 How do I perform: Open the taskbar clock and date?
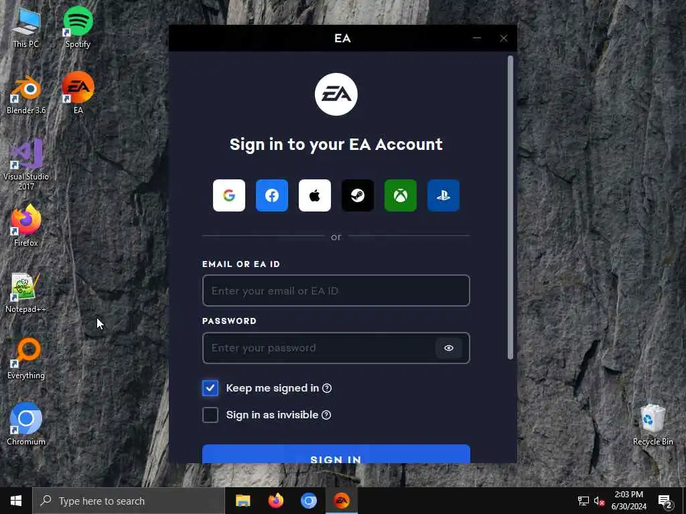[x=628, y=501]
